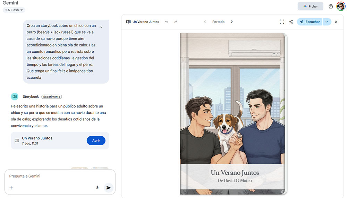Click the redo arrow in storybook toolbar
This screenshot has width=347, height=198.
(176, 22)
